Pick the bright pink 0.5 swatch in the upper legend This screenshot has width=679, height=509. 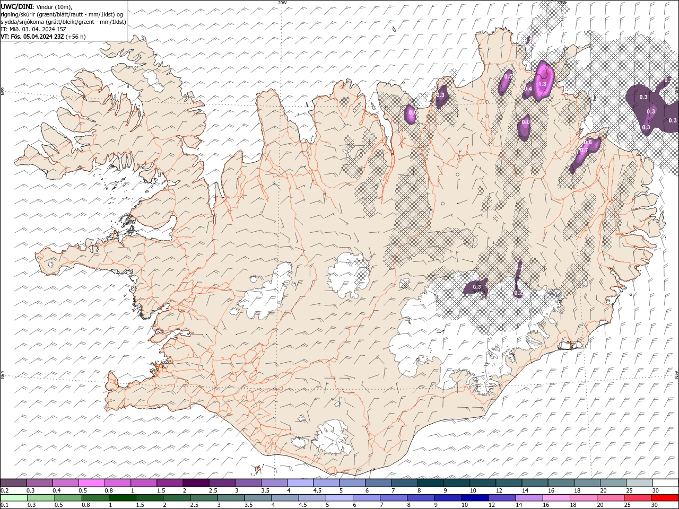[91, 483]
